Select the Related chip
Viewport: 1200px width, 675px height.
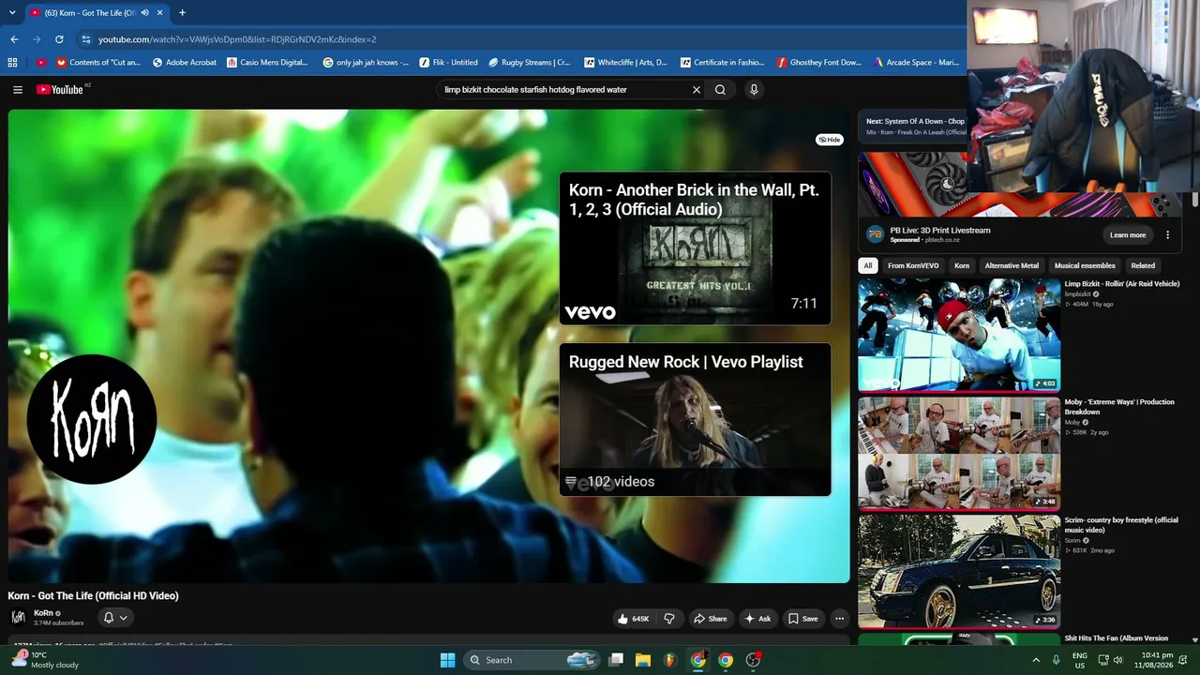pyautogui.click(x=1143, y=265)
